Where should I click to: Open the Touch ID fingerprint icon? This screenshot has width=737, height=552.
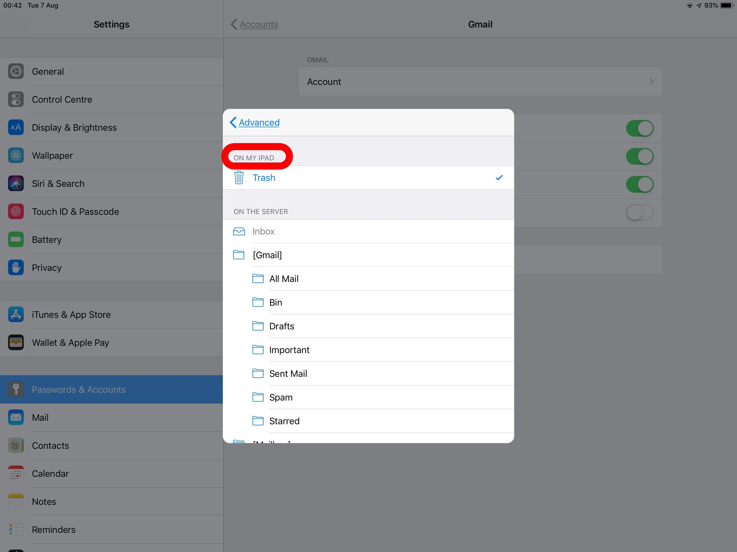click(16, 211)
